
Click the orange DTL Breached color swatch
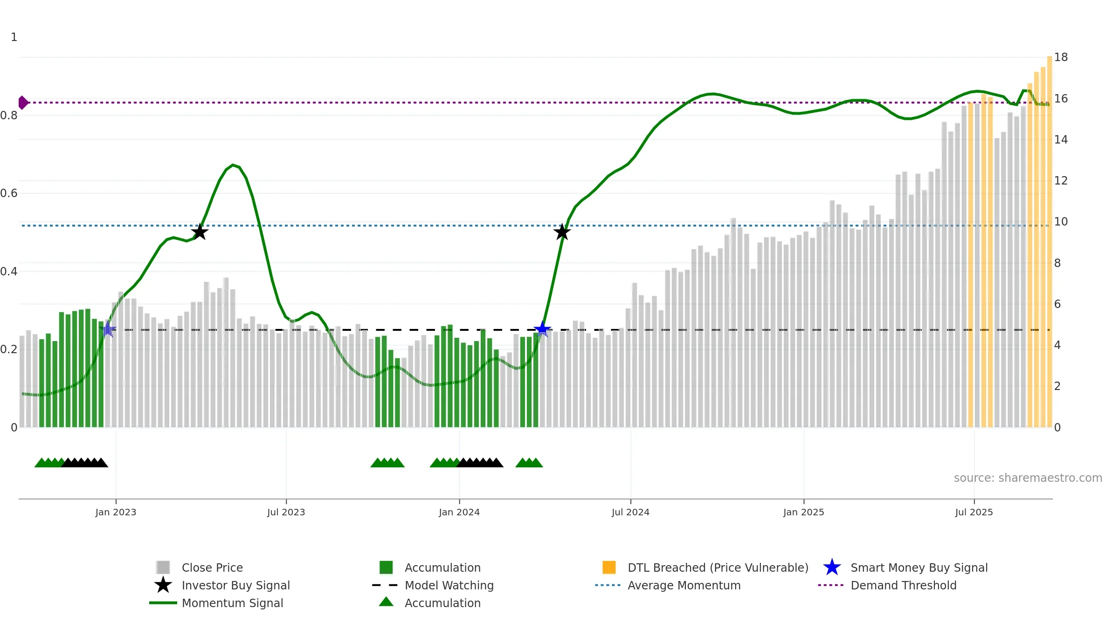pyautogui.click(x=609, y=567)
